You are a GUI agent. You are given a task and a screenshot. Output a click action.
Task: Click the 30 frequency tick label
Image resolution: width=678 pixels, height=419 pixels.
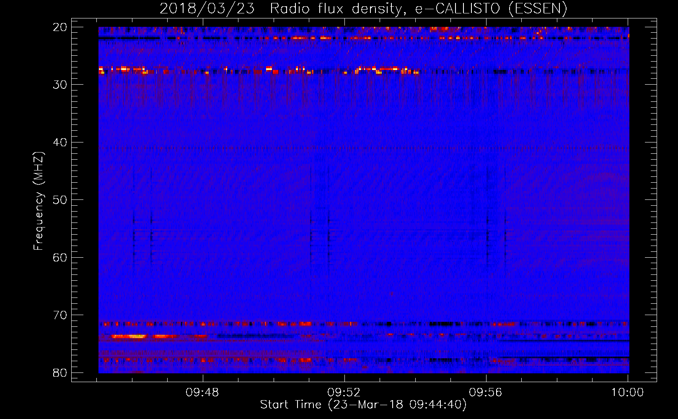pyautogui.click(x=60, y=85)
